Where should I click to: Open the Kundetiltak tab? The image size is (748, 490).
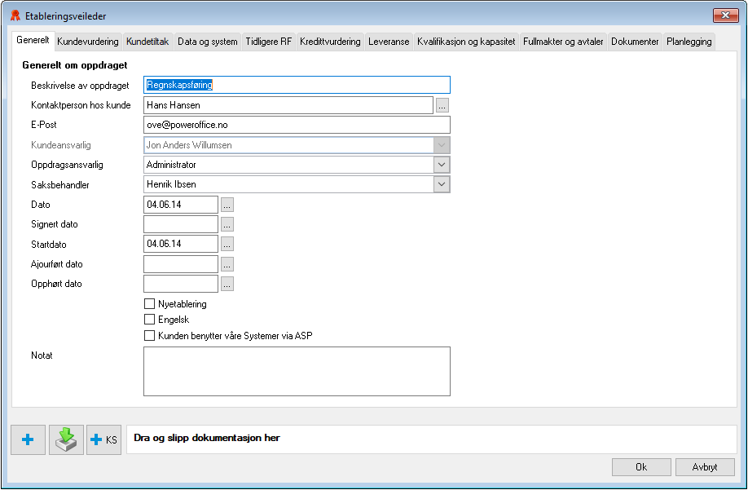[x=147, y=42]
